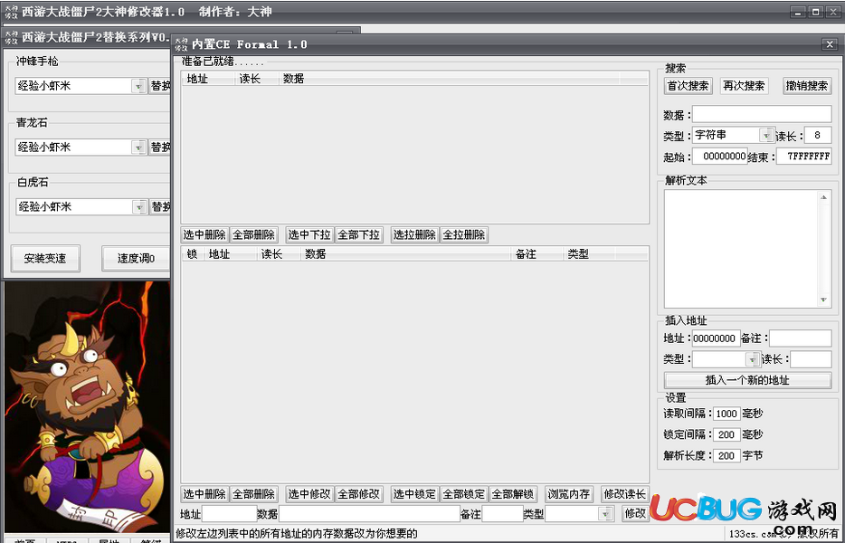The height and width of the screenshot is (543, 845).
Task: Click the bottom 地址 edit field
Action: pos(229,514)
